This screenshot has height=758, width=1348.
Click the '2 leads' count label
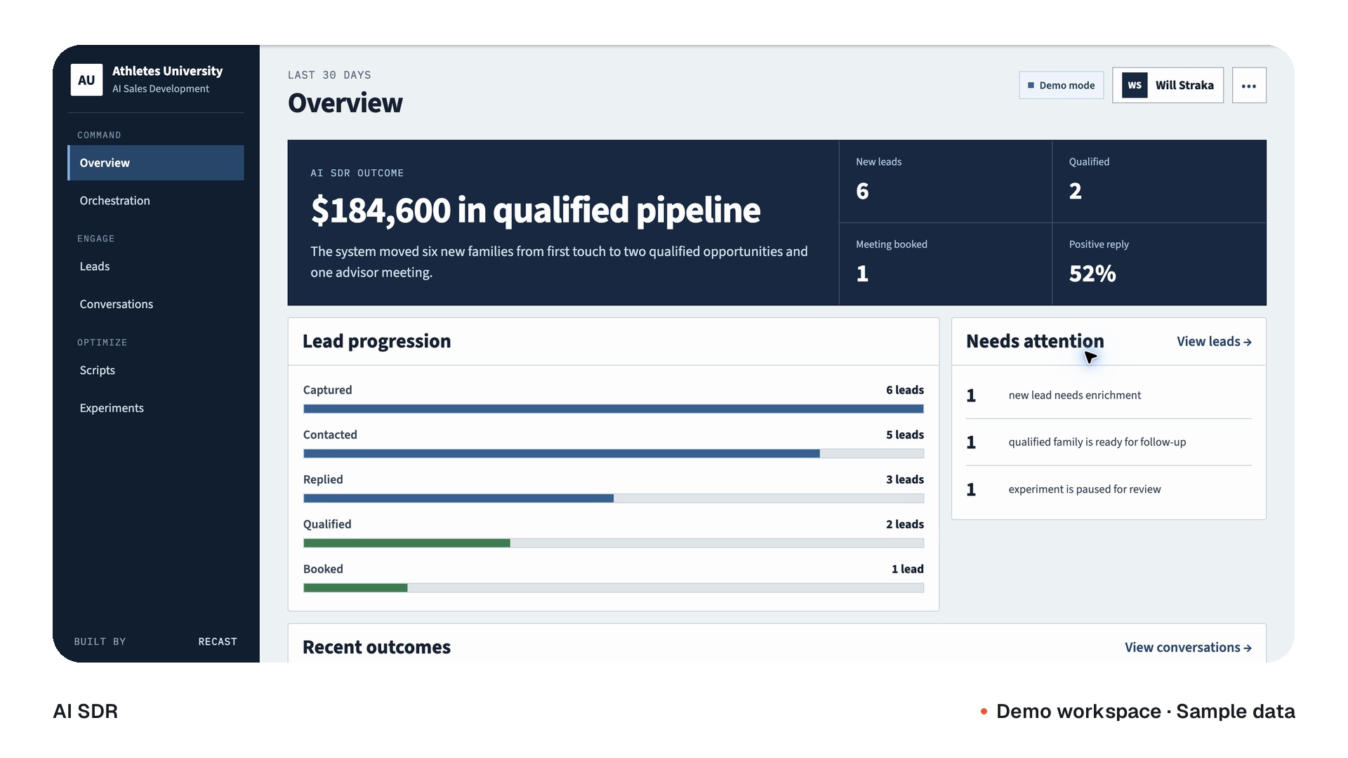point(905,525)
